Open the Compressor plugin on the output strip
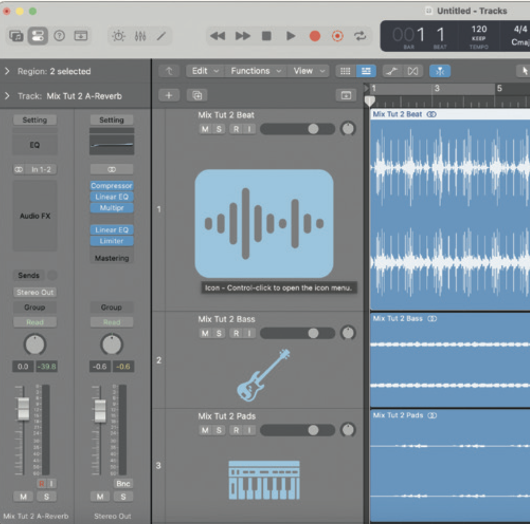This screenshot has width=530, height=524. click(x=111, y=185)
